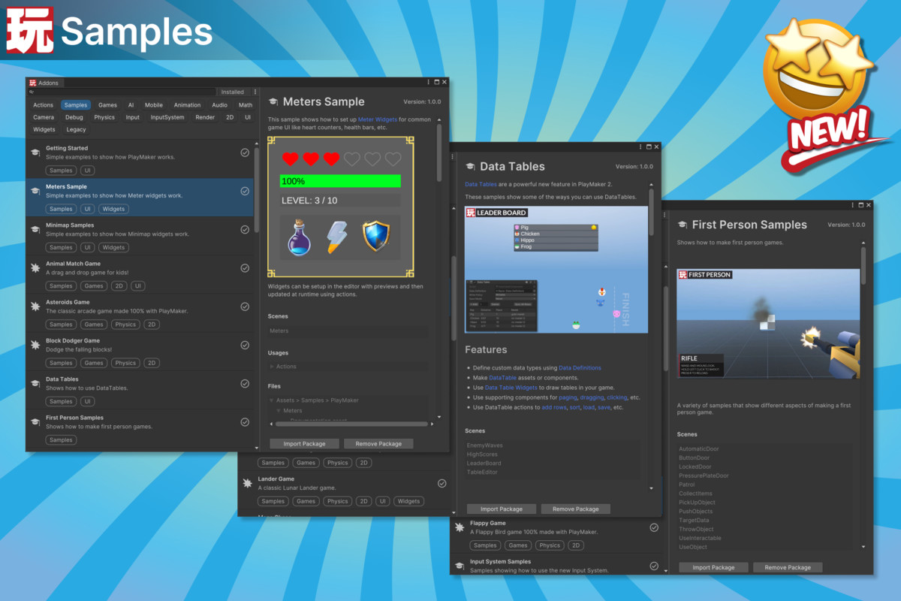The image size is (901, 601).
Task: Select the Mobile category filter
Action: point(154,105)
